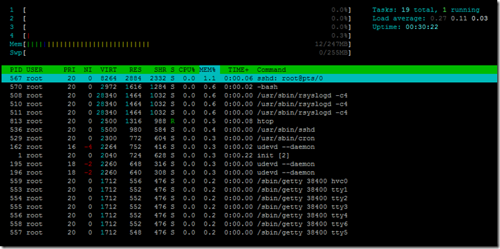Select the highlighted MEM% column header
500x249 pixels.
point(207,70)
